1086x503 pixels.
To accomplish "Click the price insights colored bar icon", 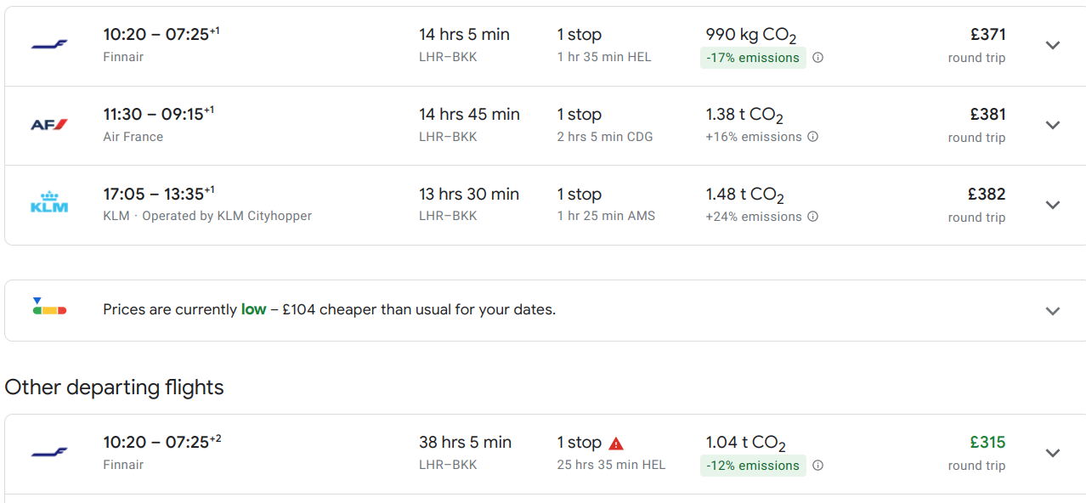I will click(49, 308).
